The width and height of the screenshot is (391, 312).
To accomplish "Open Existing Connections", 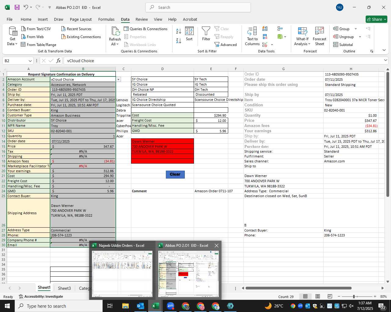I will (81, 37).
